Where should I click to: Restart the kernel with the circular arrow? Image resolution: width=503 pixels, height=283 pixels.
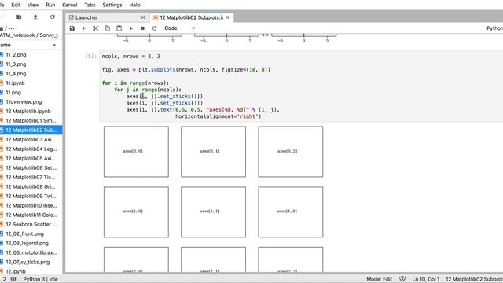(x=154, y=28)
